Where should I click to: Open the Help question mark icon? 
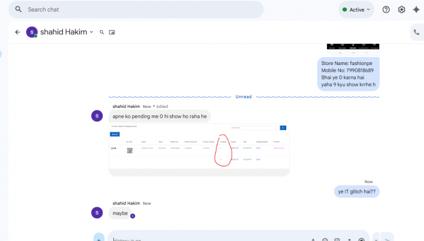pyautogui.click(x=386, y=10)
